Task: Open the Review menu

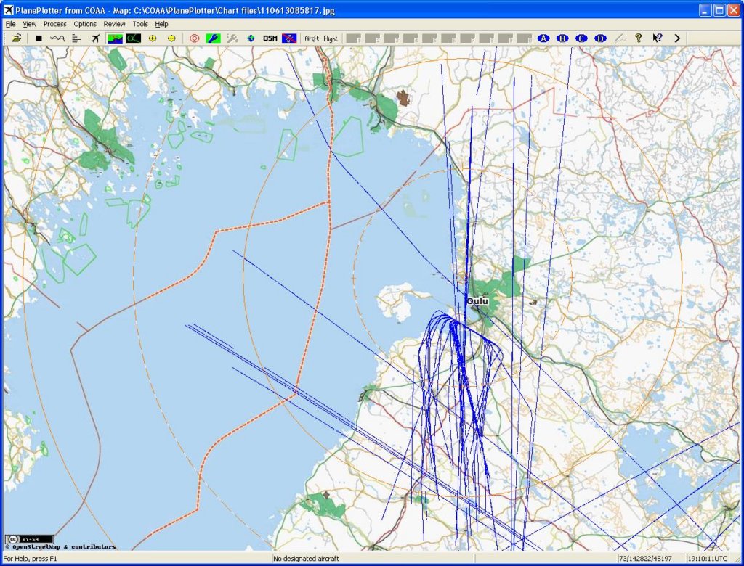Action: point(114,24)
